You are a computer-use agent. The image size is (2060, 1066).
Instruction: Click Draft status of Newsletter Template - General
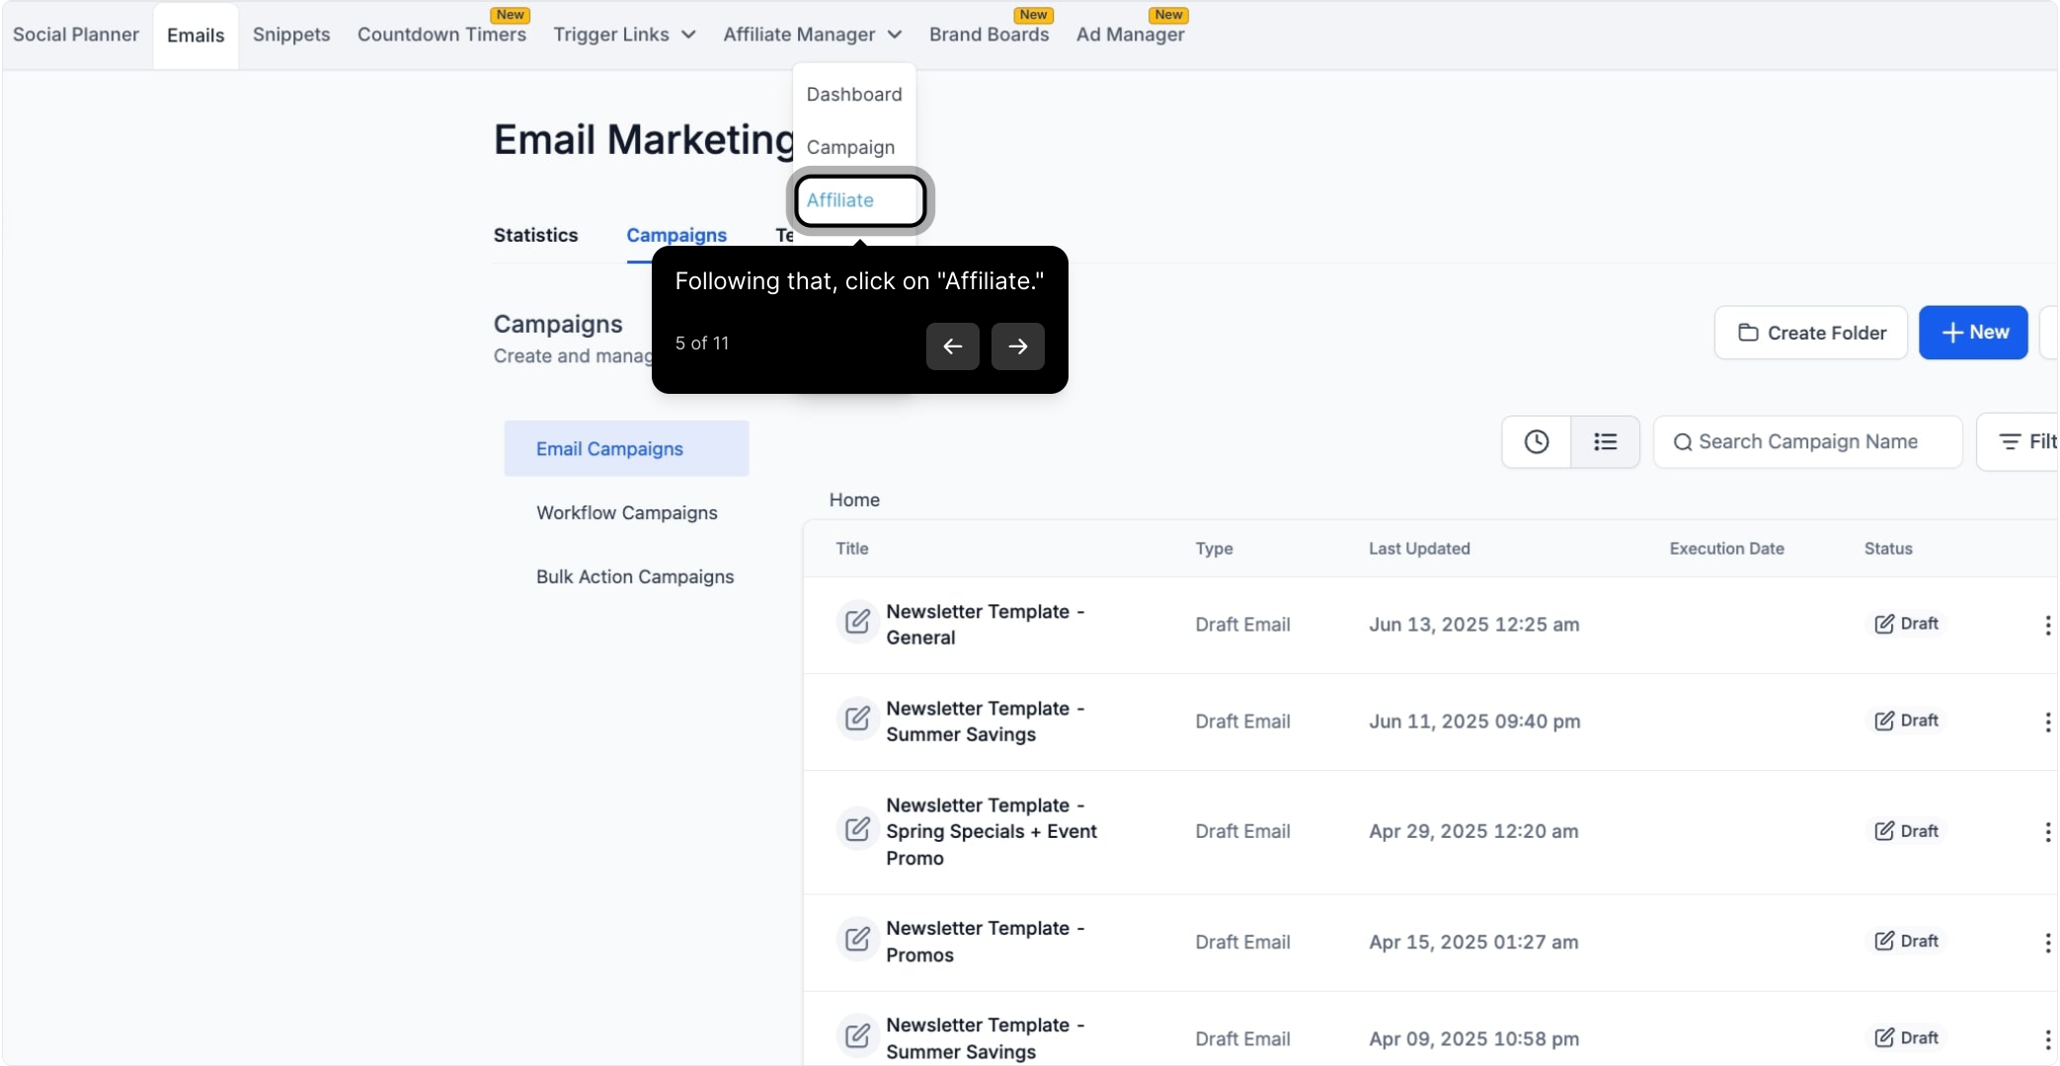1906,624
